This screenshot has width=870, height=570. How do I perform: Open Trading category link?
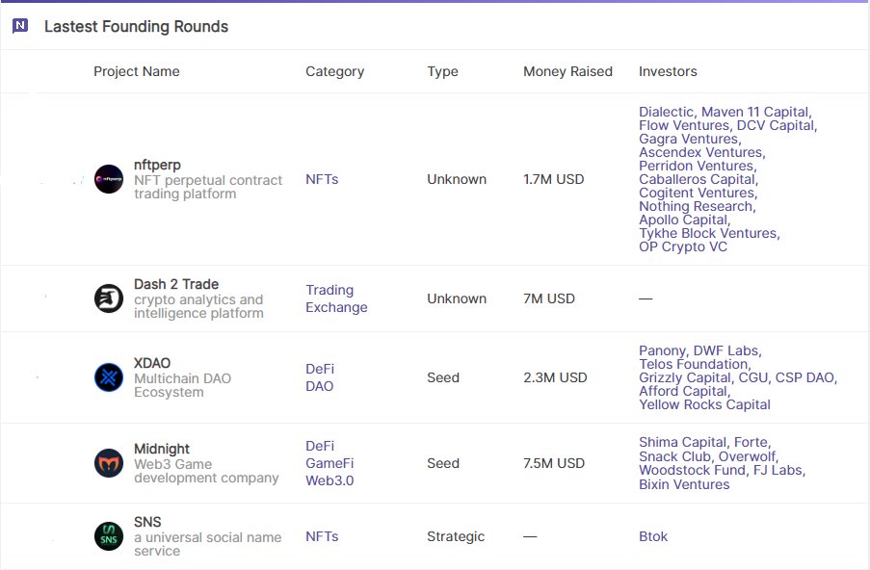tap(330, 290)
